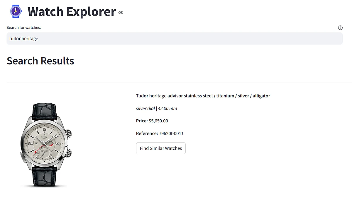352x198 pixels.
Task: Focus the 'tudor heritage' search field
Action: [175, 38]
